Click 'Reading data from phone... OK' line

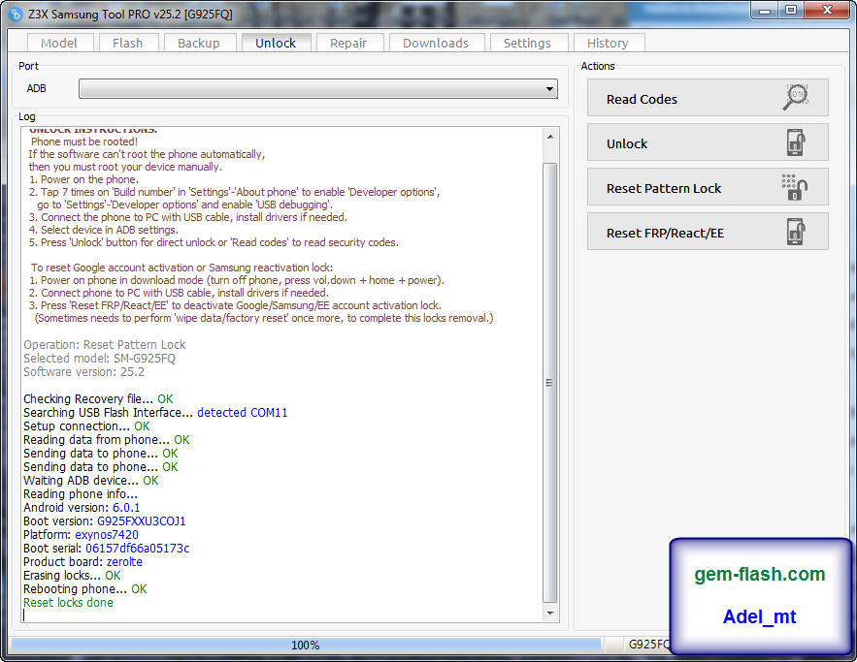coord(107,440)
